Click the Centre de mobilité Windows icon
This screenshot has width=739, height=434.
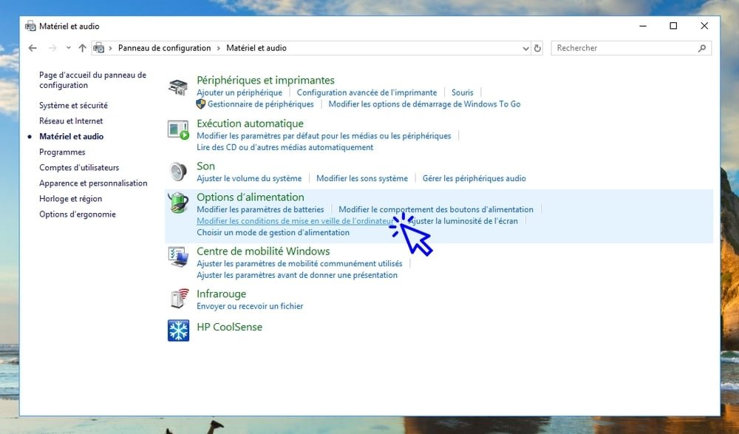(178, 257)
